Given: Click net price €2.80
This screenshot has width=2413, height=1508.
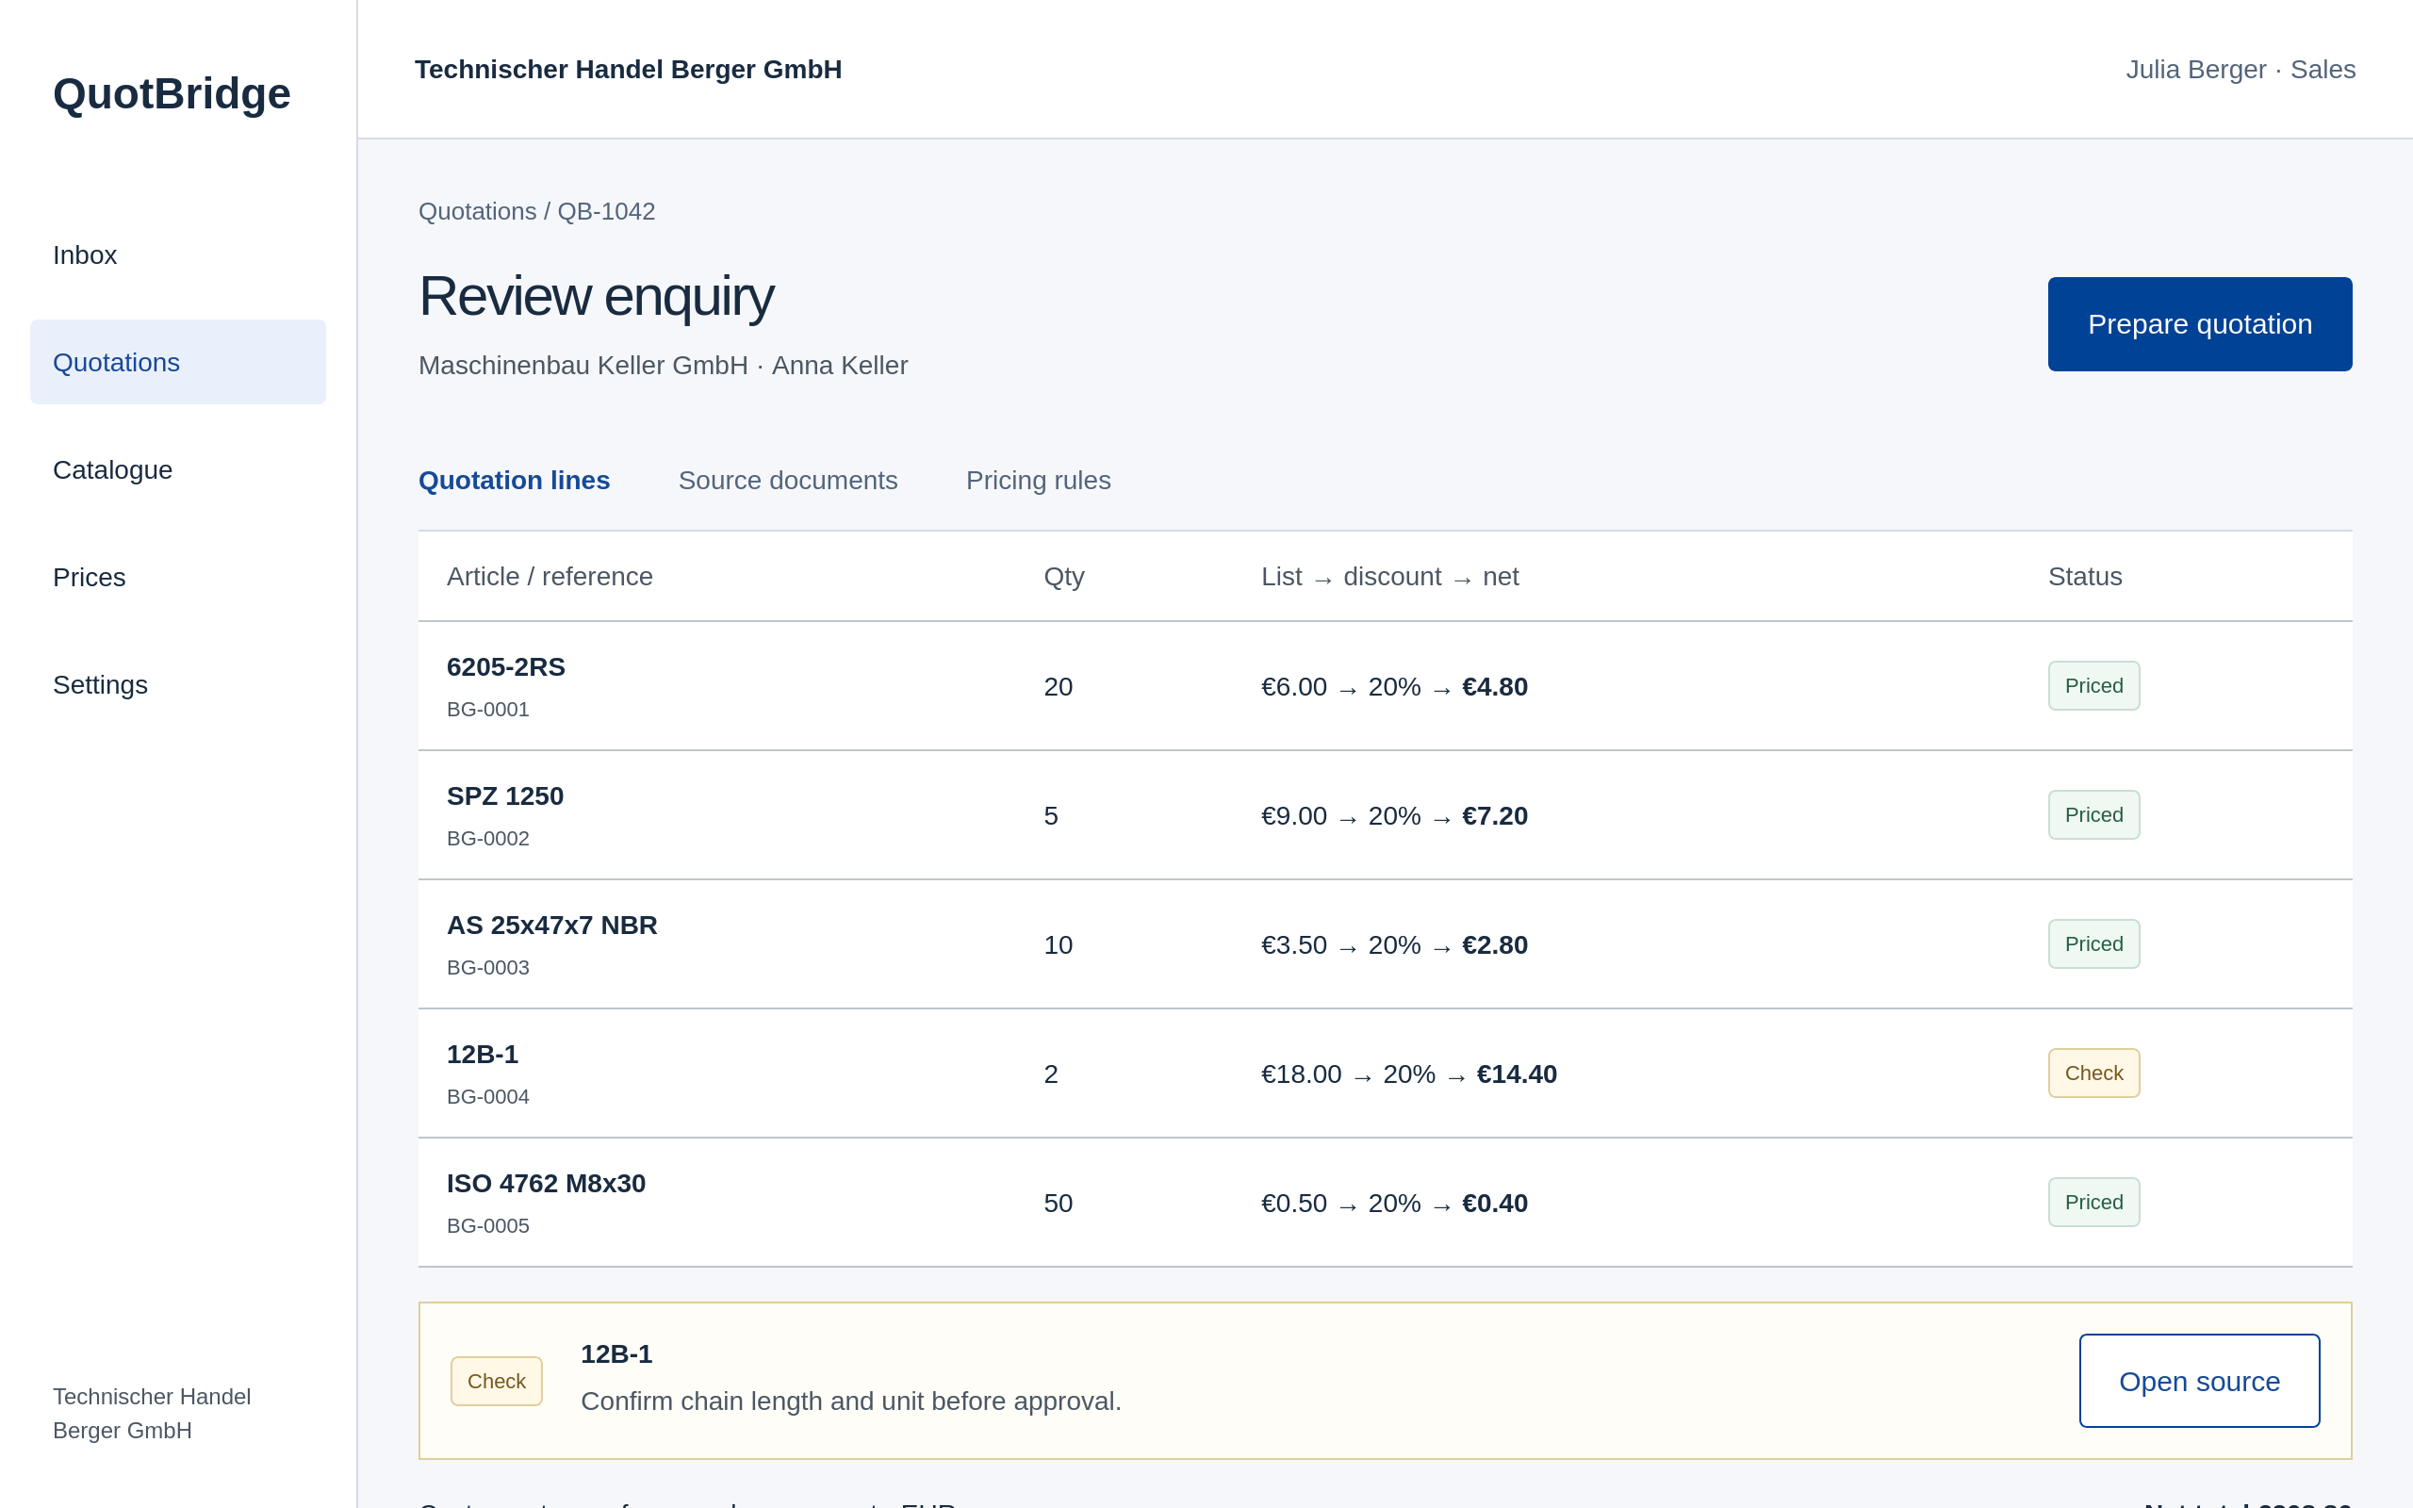Looking at the screenshot, I should (x=1495, y=945).
